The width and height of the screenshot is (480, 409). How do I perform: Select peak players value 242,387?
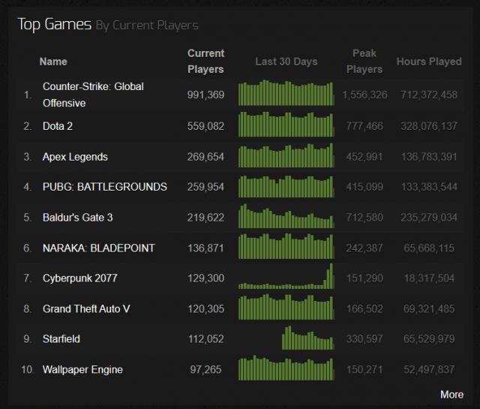point(364,248)
